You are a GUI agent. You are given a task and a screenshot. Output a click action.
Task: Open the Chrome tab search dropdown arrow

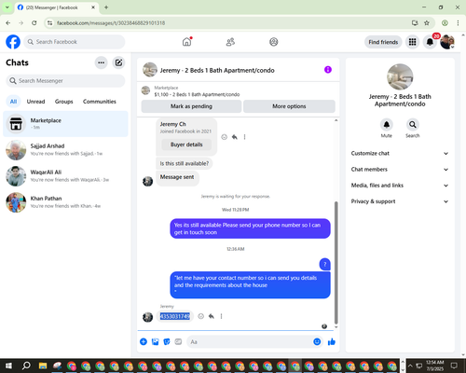tap(7, 7)
